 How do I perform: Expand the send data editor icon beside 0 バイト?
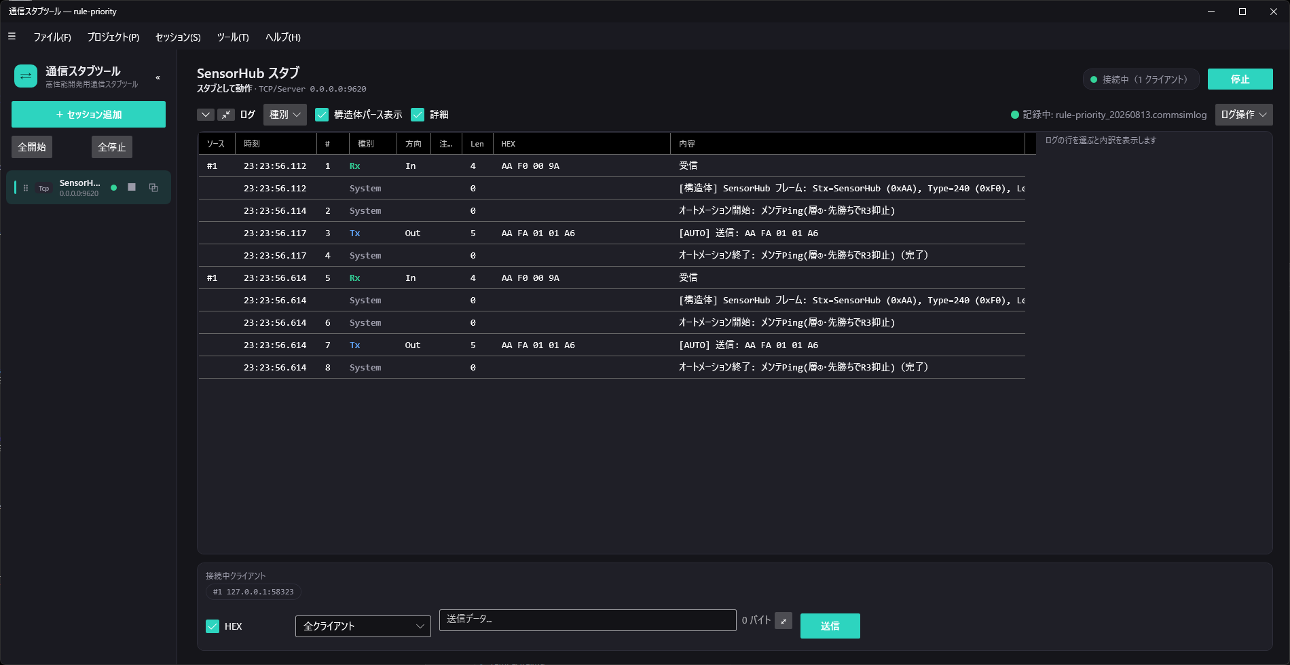click(x=784, y=621)
